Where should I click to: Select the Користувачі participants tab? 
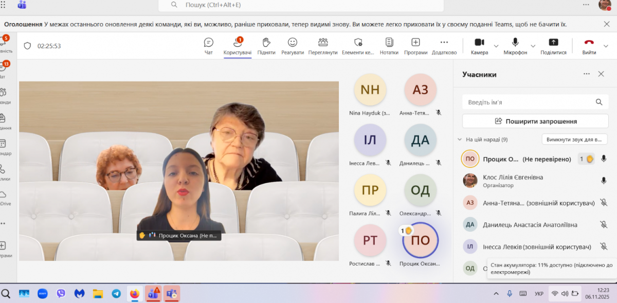pos(238,46)
